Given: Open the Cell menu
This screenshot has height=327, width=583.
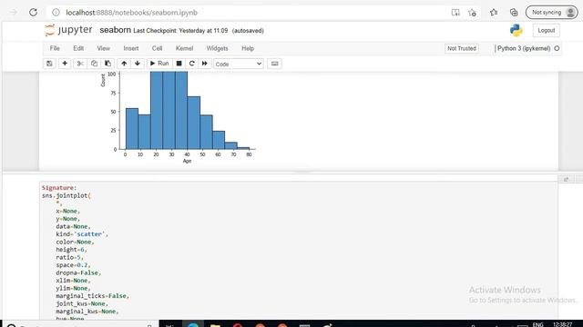Looking at the screenshot, I should 157,48.
